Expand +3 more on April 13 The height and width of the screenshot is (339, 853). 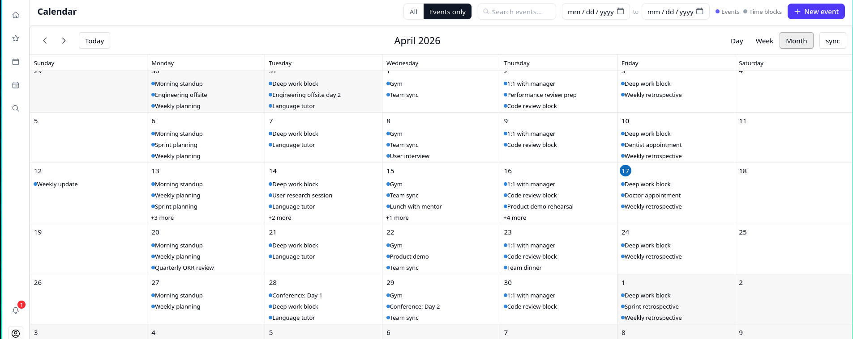tap(162, 218)
